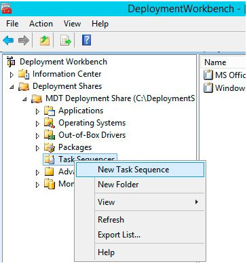Viewport: 247px width, 266px height.
Task: Collapse the MDT Deployment Share node
Action: coord(24,99)
